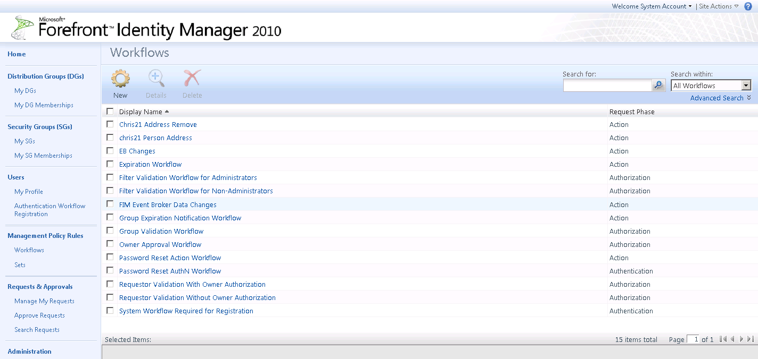Viewport: 758px width, 359px height.
Task: Click the 15 items total text
Action: pos(636,340)
